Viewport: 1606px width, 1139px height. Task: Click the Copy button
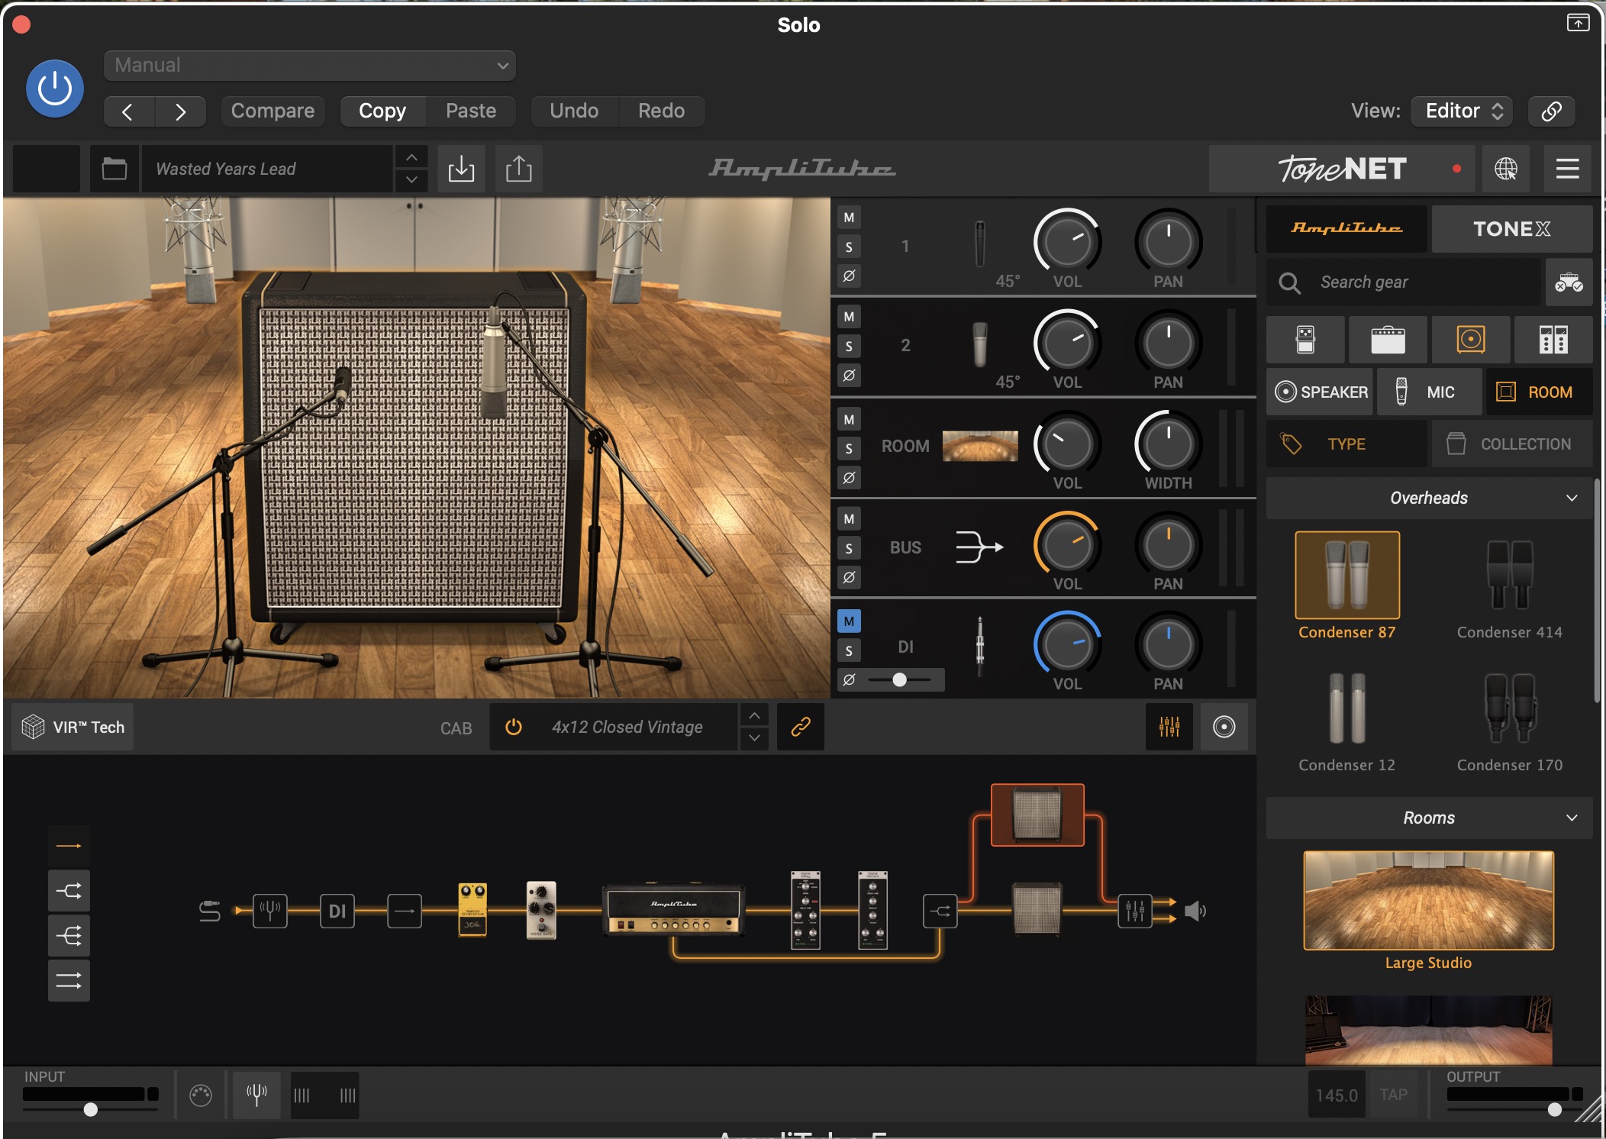(x=382, y=111)
